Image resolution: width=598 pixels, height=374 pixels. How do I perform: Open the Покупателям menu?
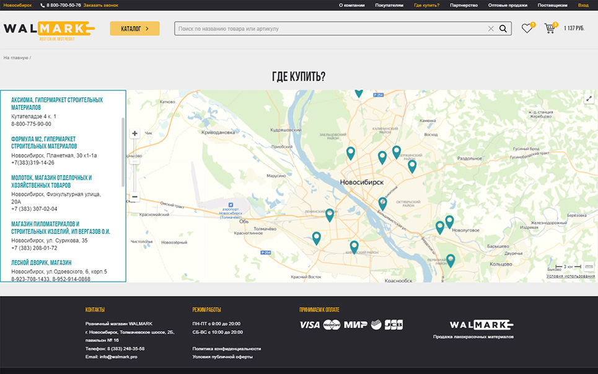coord(389,6)
